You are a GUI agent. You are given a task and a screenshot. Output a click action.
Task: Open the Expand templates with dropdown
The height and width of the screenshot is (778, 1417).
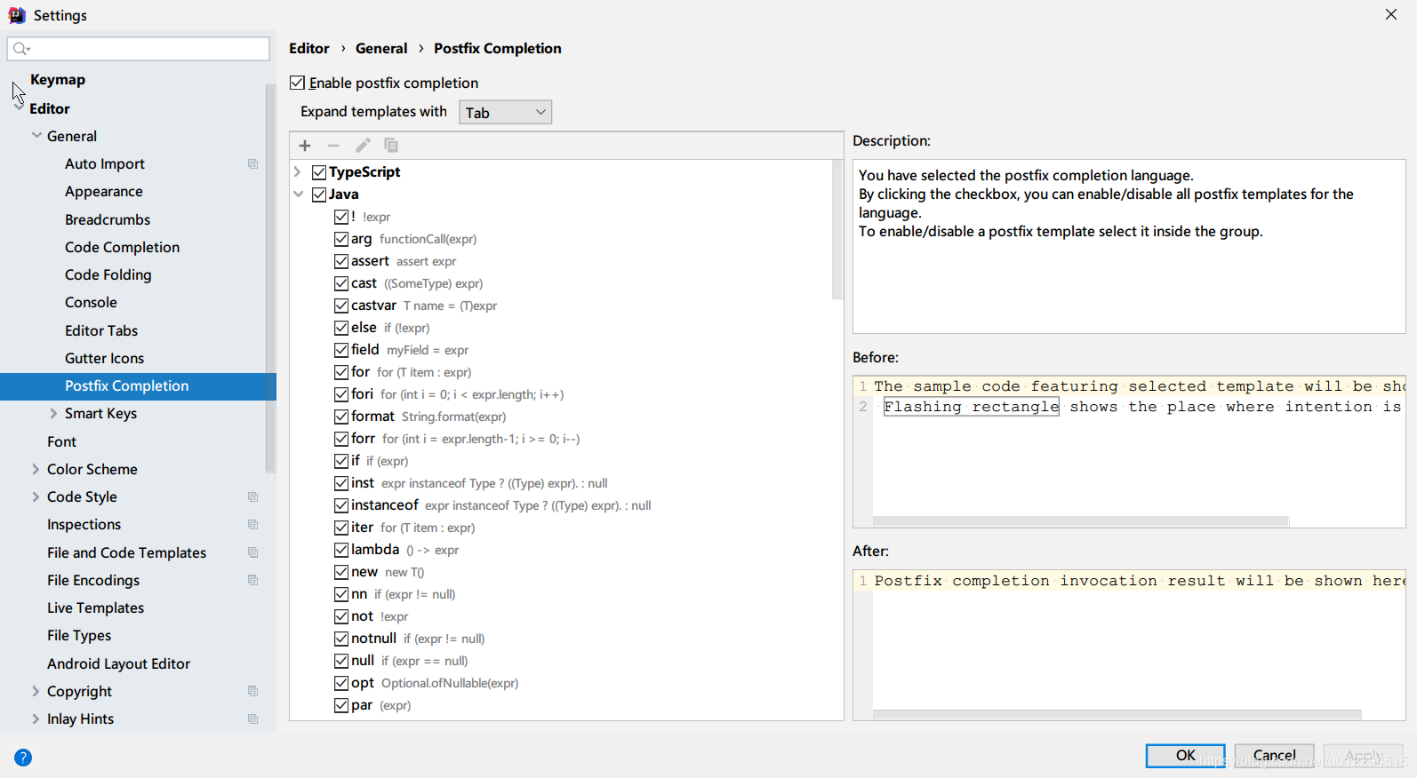(505, 113)
